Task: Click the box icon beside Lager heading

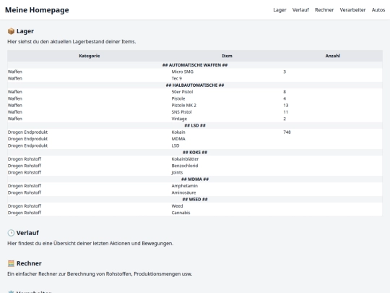Action: 11,31
